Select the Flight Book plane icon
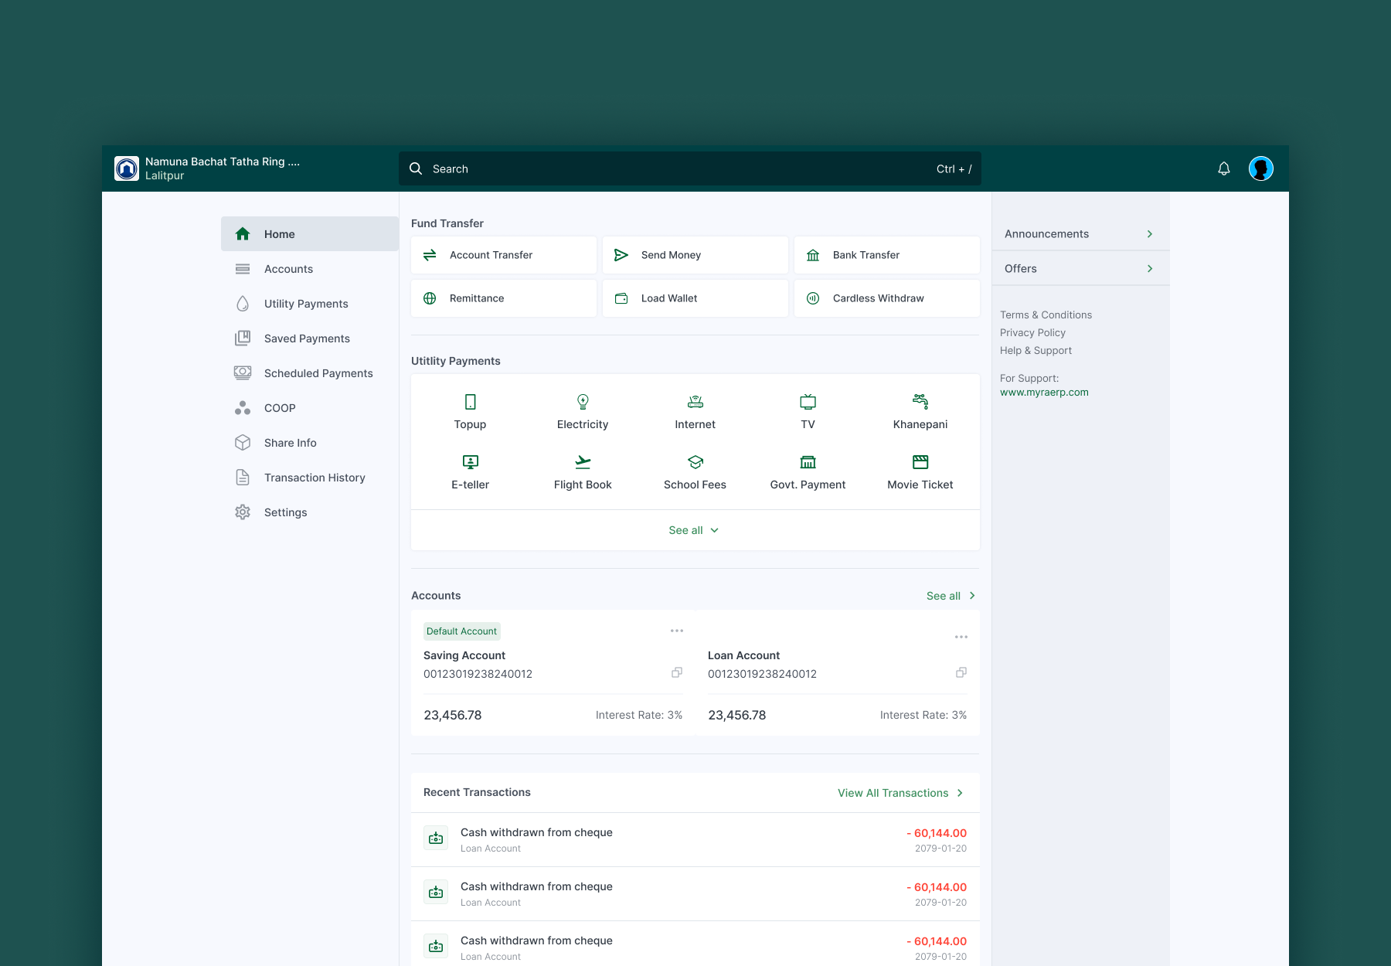The image size is (1391, 966). 583,462
